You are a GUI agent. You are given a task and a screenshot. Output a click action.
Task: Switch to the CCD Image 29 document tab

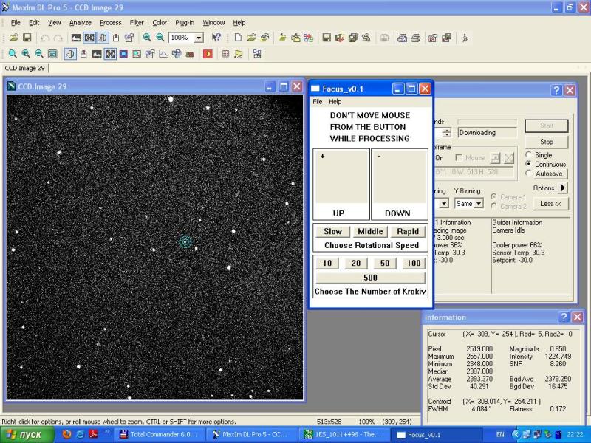(25, 68)
